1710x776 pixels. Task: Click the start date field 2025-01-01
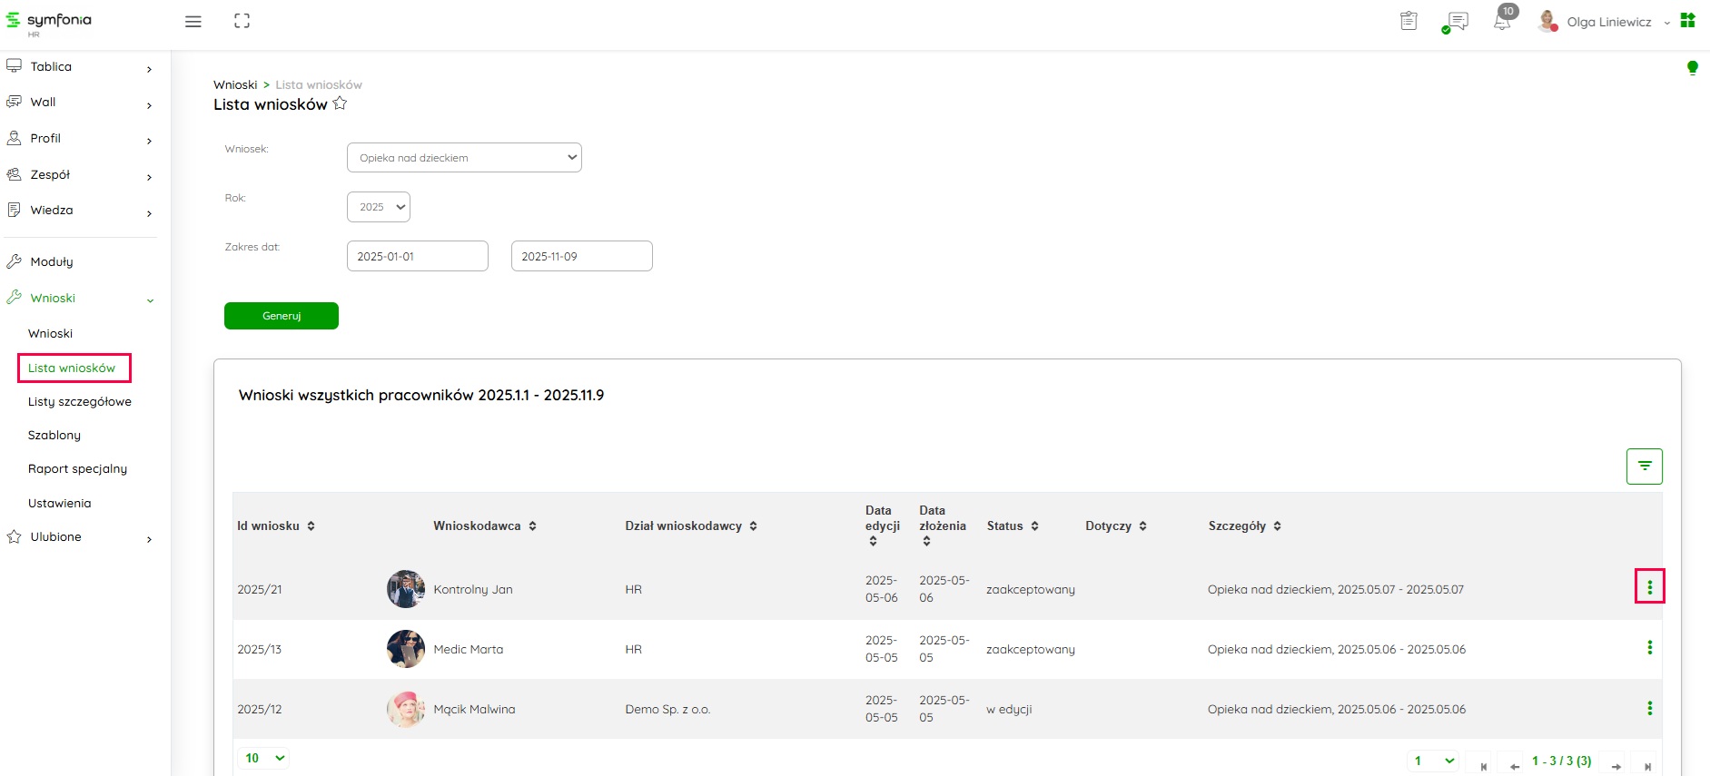tap(417, 257)
